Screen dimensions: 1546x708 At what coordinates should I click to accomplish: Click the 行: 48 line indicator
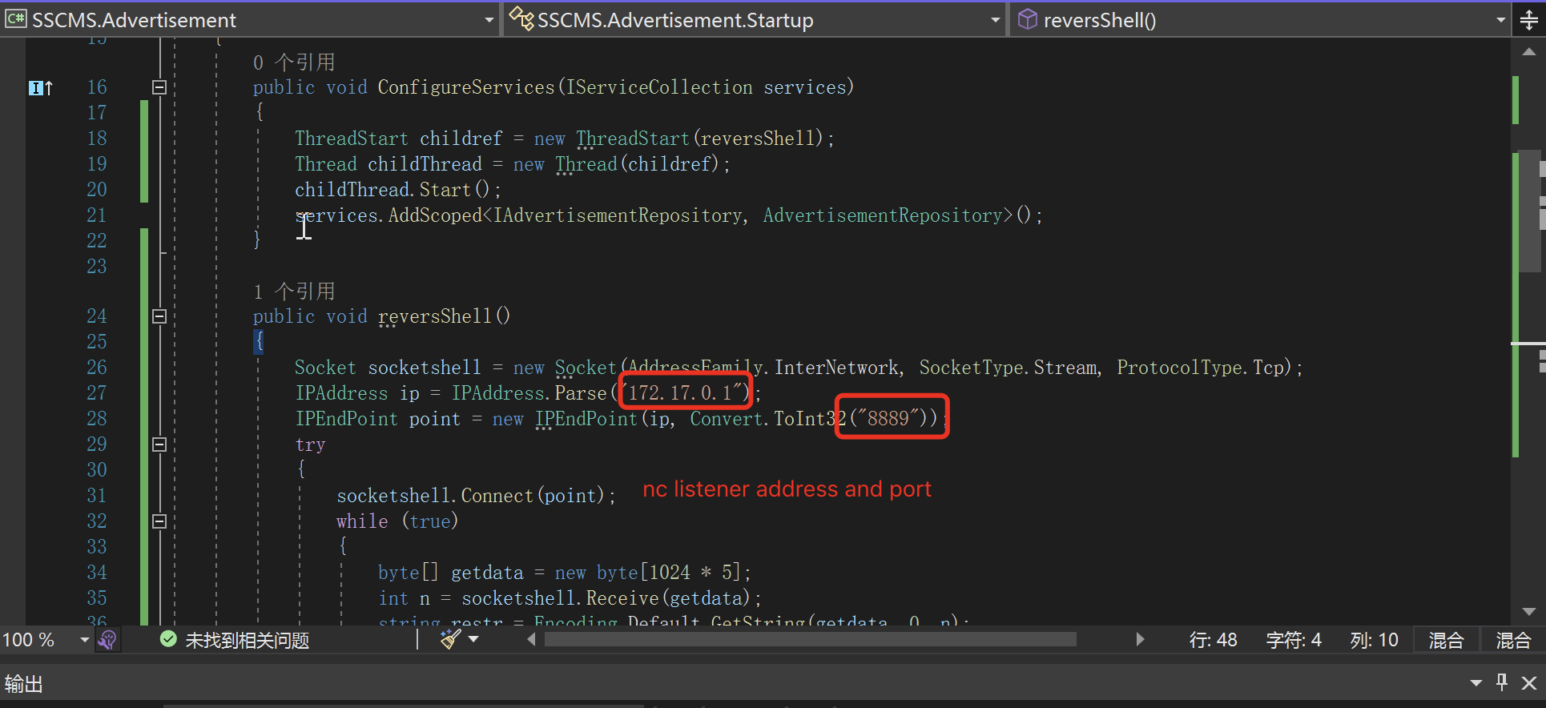point(1213,640)
